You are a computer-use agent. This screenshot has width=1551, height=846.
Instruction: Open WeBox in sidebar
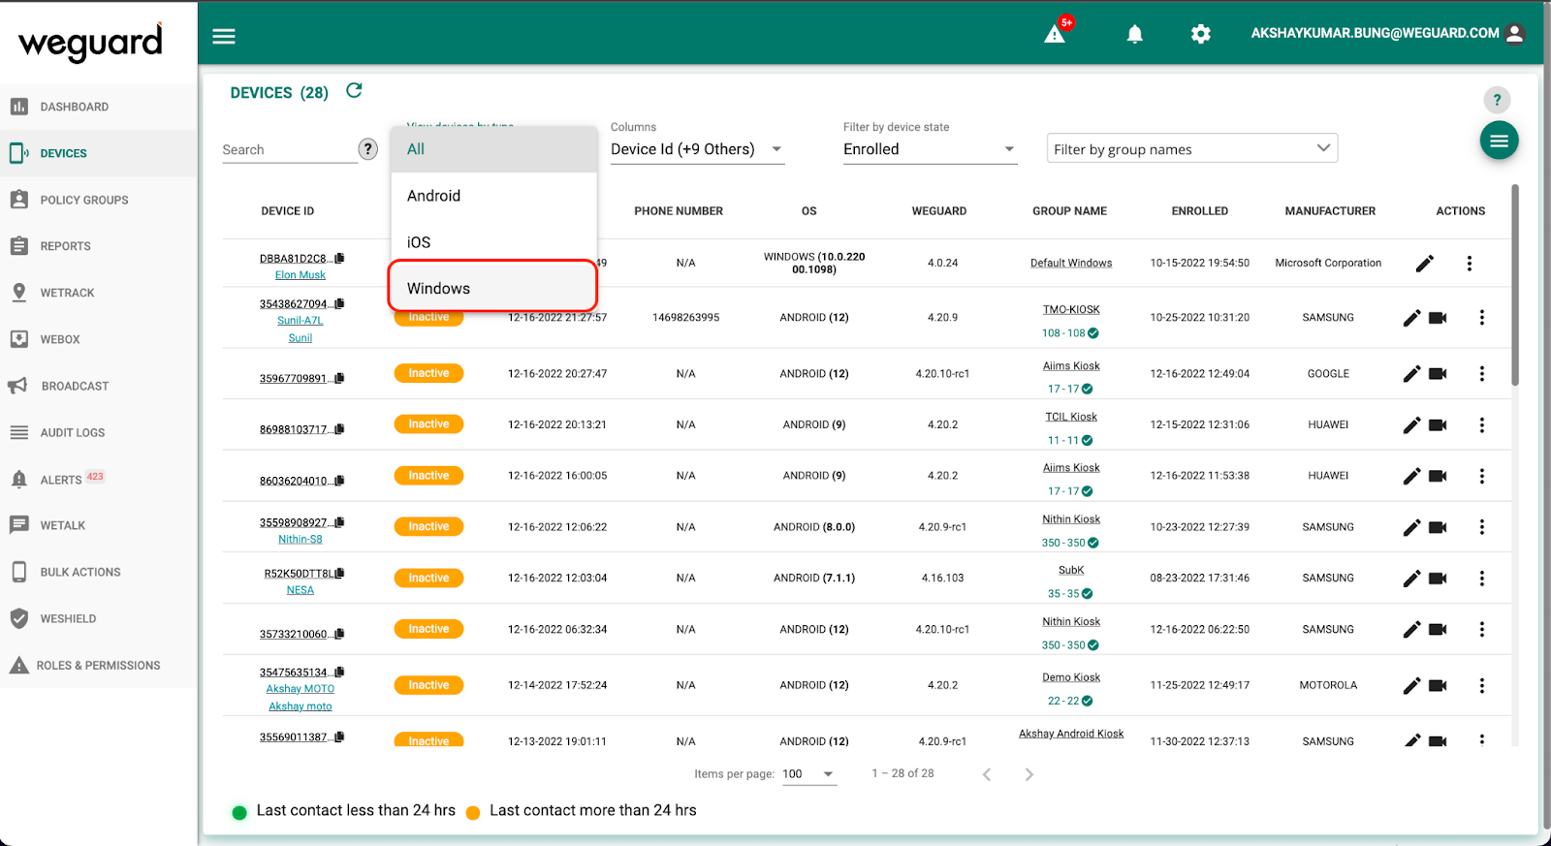click(x=99, y=339)
